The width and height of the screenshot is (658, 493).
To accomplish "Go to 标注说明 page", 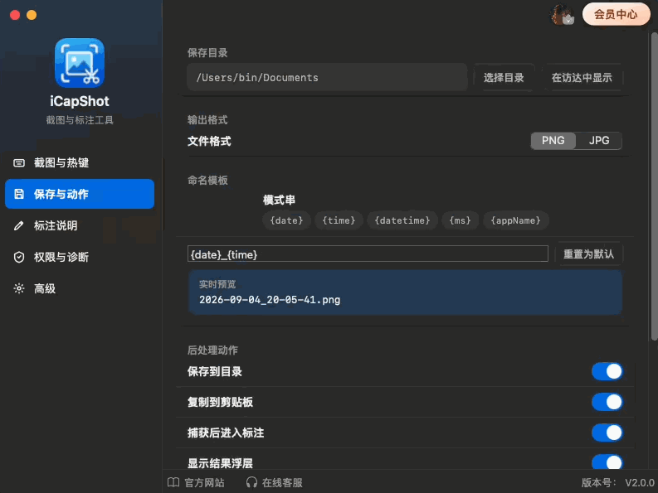I will pos(80,225).
